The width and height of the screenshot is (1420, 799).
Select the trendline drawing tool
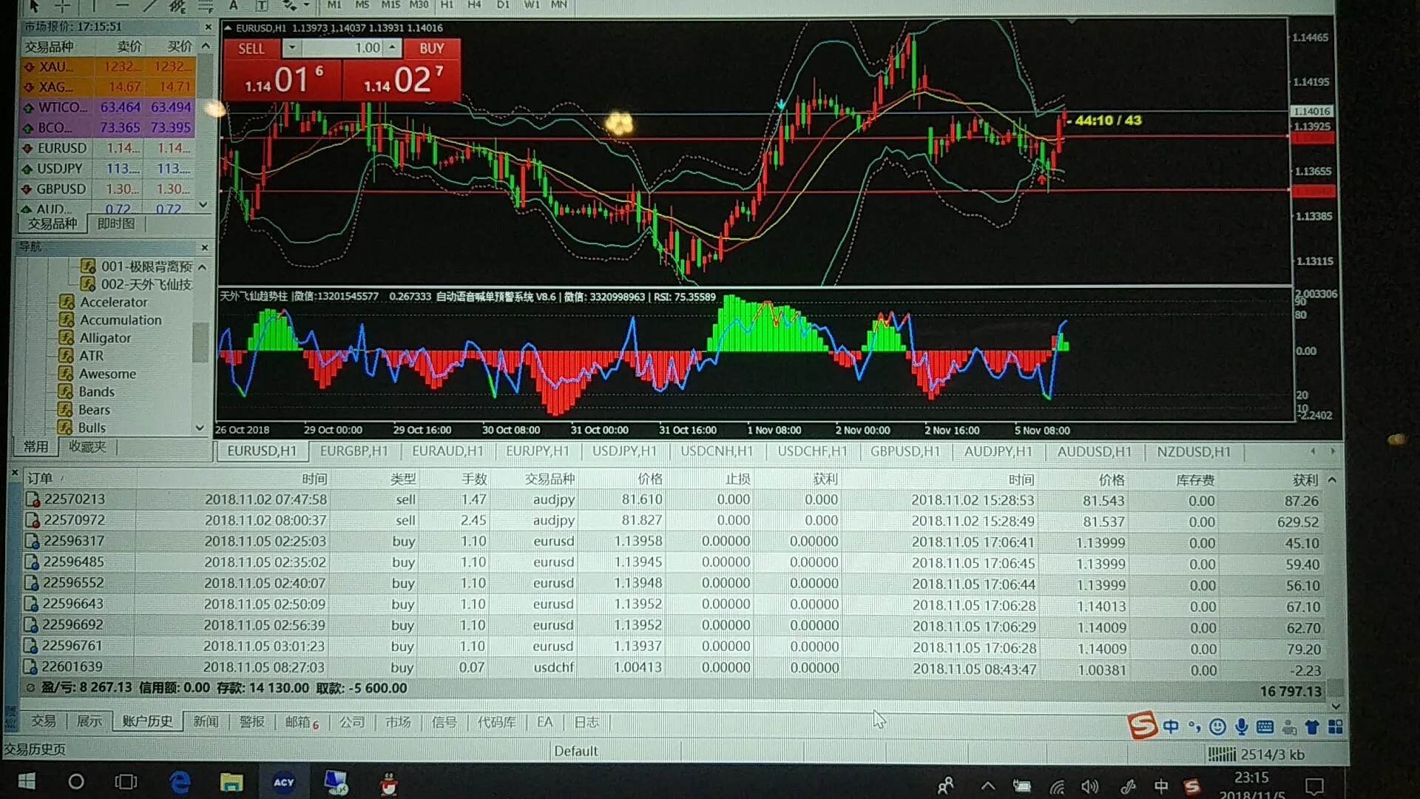point(150,6)
